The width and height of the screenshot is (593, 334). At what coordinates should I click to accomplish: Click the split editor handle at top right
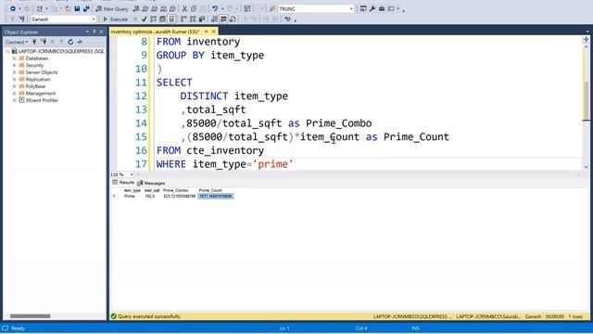pos(587,39)
